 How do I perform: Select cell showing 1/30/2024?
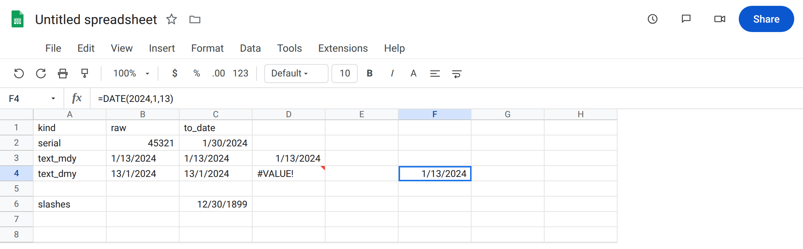coord(216,143)
